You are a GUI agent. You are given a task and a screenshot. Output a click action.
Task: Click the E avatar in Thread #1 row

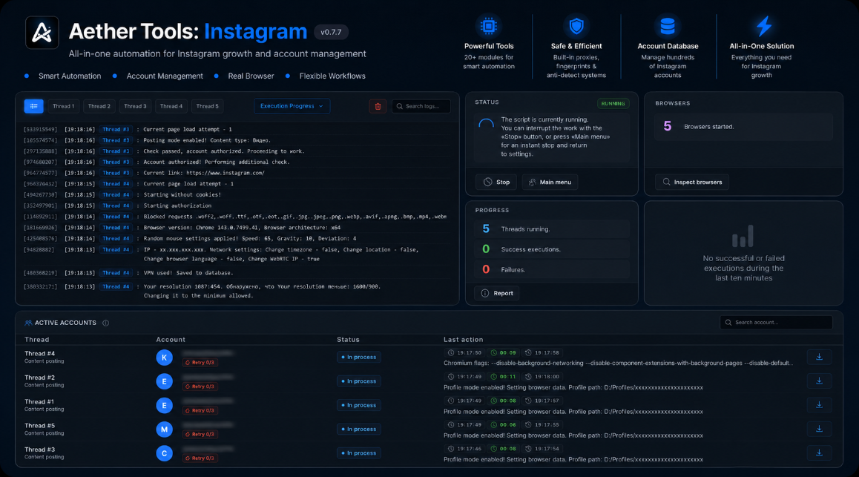(165, 405)
